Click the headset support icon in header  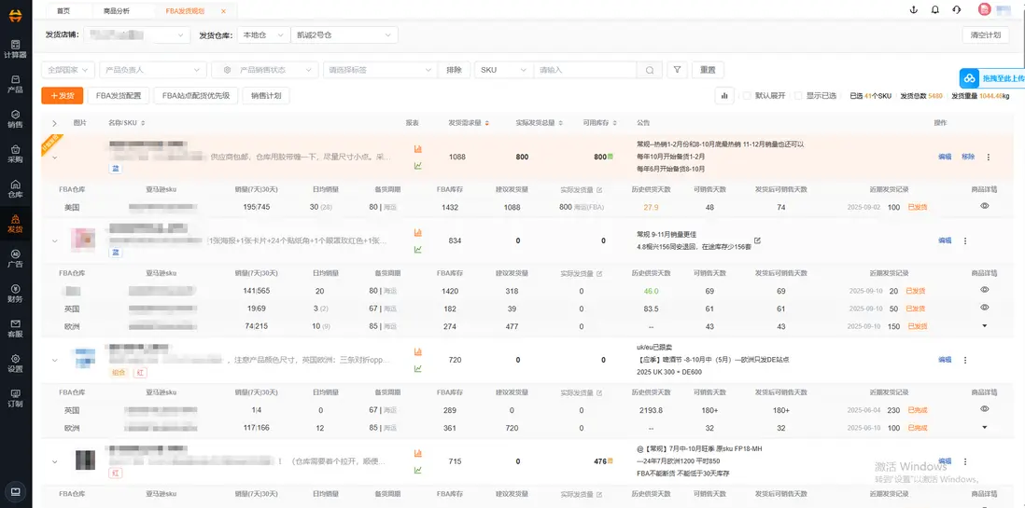(x=957, y=10)
